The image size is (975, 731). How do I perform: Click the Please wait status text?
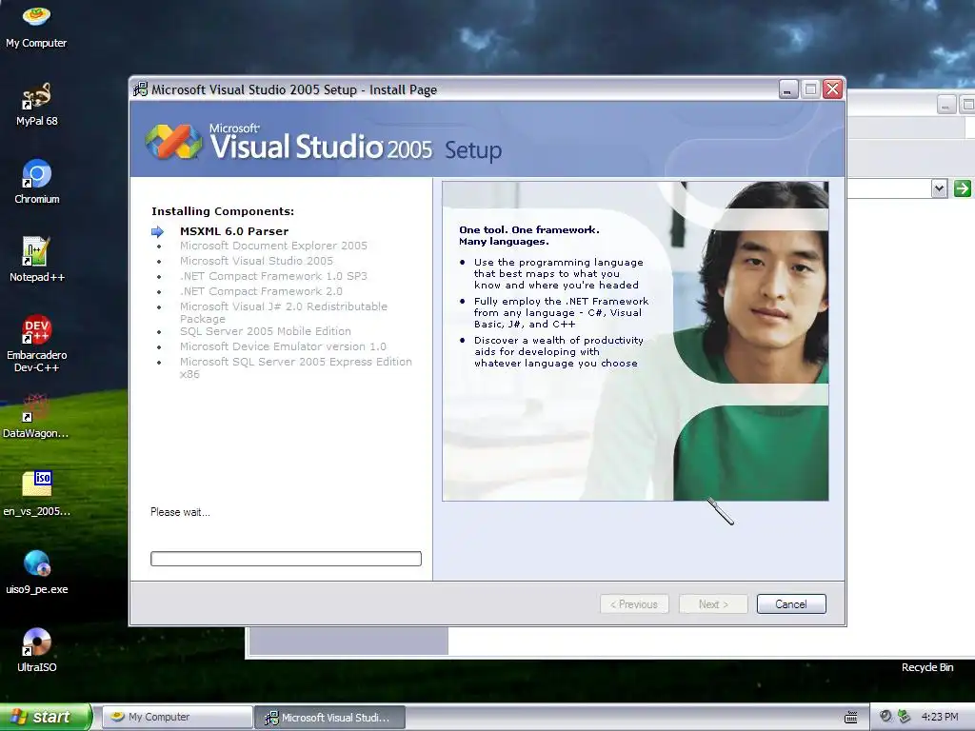[180, 512]
